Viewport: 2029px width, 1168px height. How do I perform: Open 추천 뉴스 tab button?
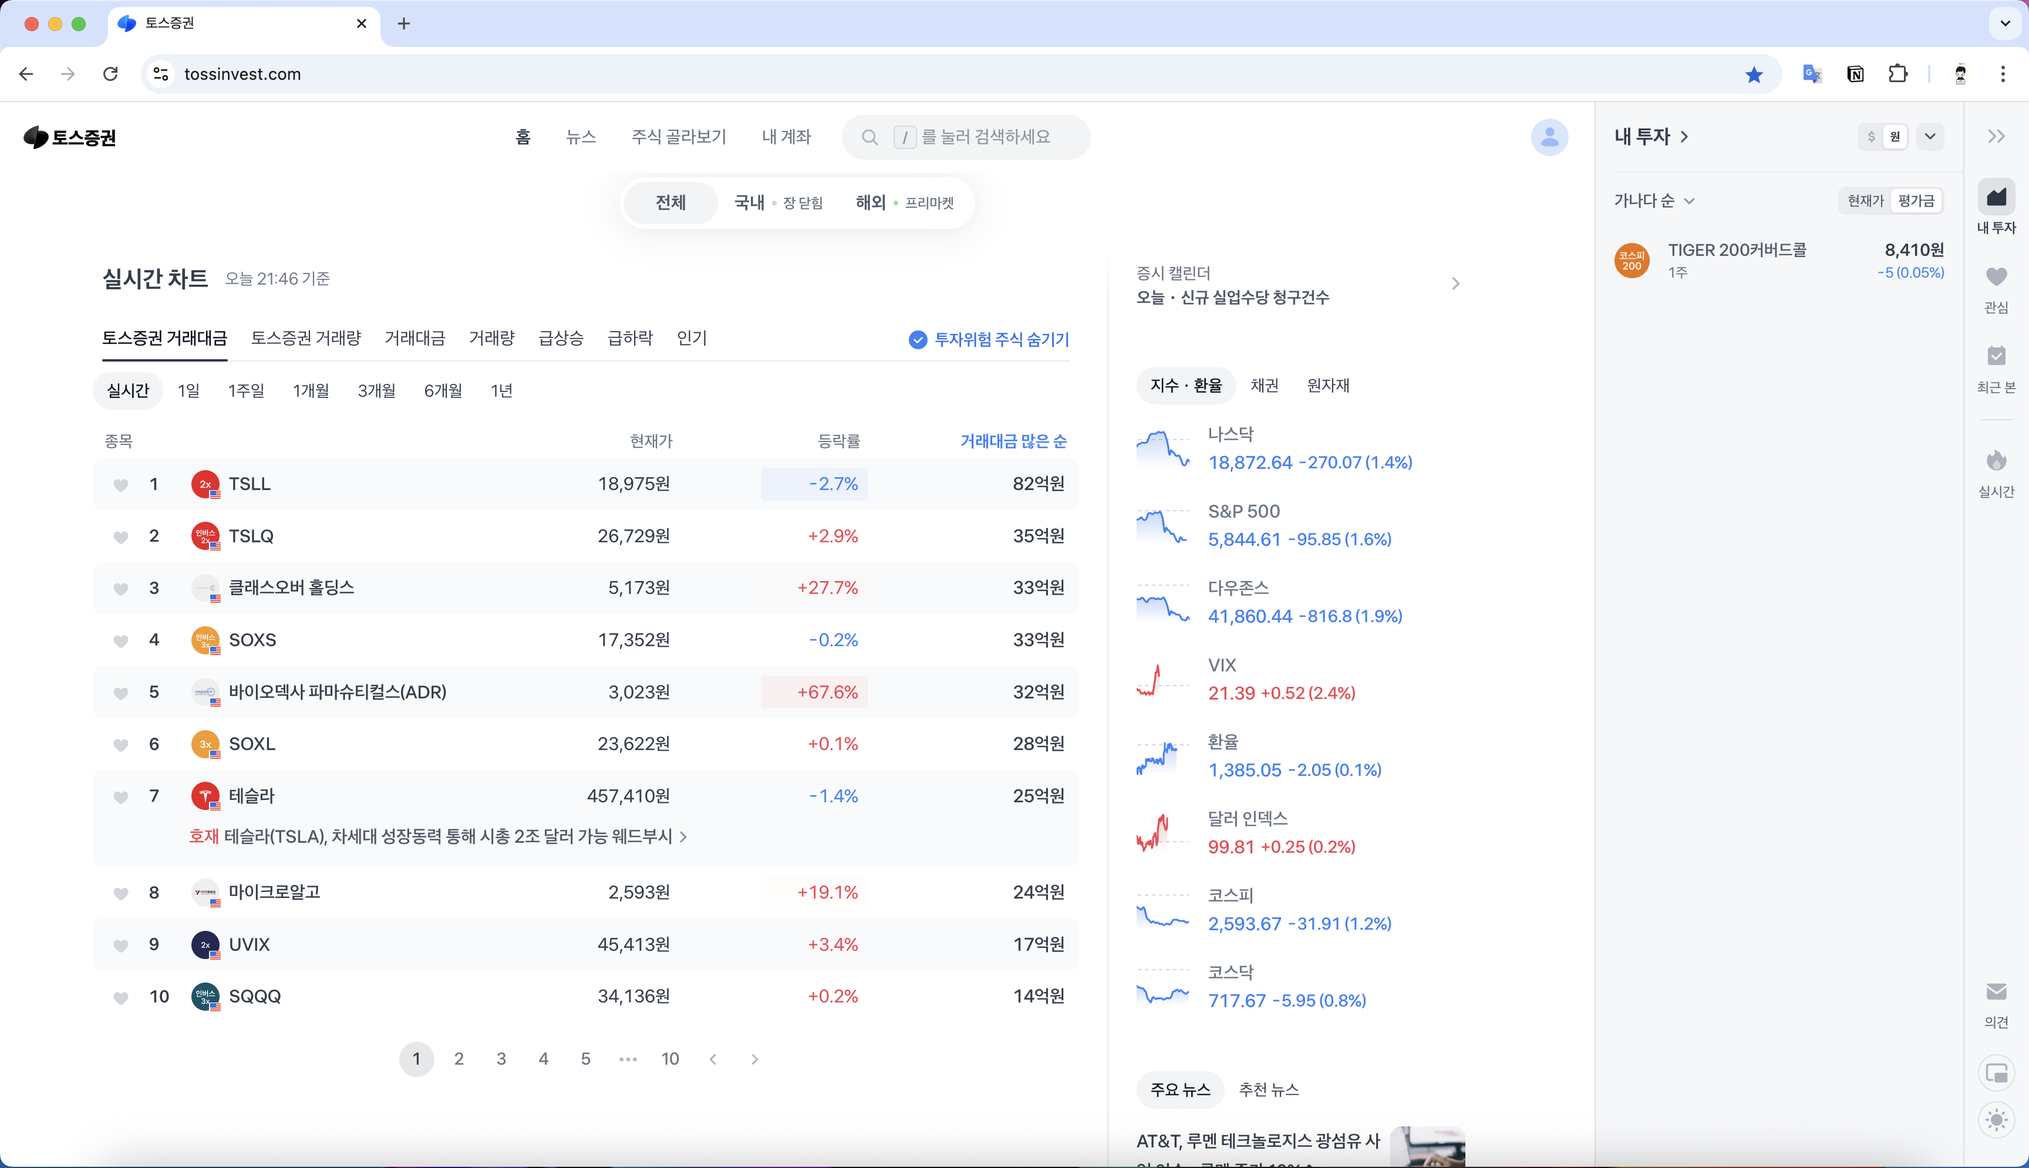pyautogui.click(x=1269, y=1090)
